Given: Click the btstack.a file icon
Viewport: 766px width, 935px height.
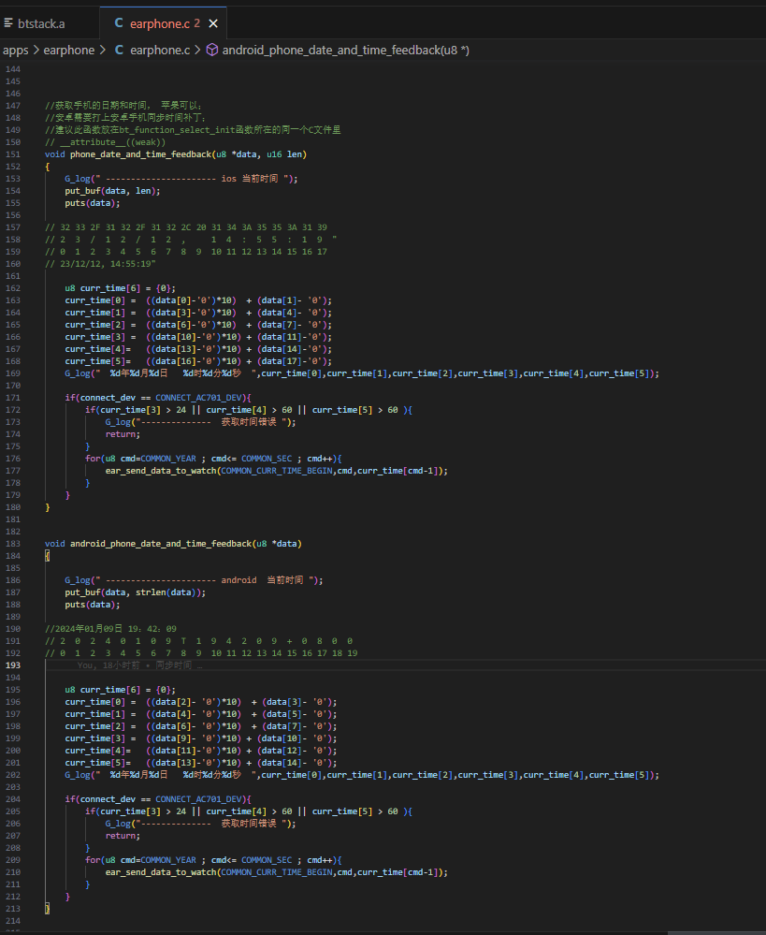Looking at the screenshot, I should point(8,23).
